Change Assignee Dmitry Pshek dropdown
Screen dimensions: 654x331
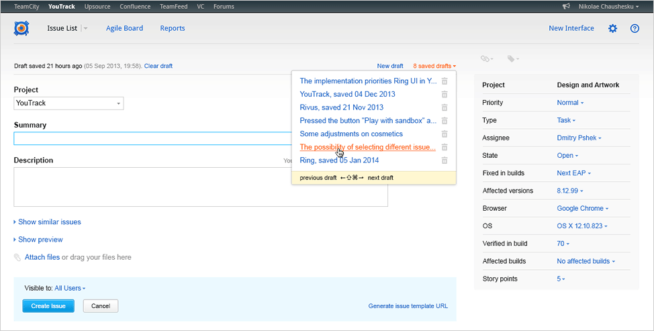(579, 138)
